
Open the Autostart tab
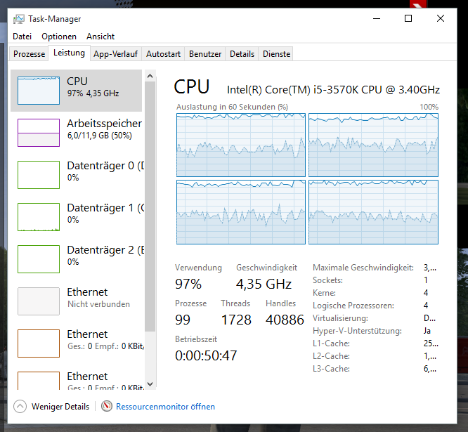point(163,53)
